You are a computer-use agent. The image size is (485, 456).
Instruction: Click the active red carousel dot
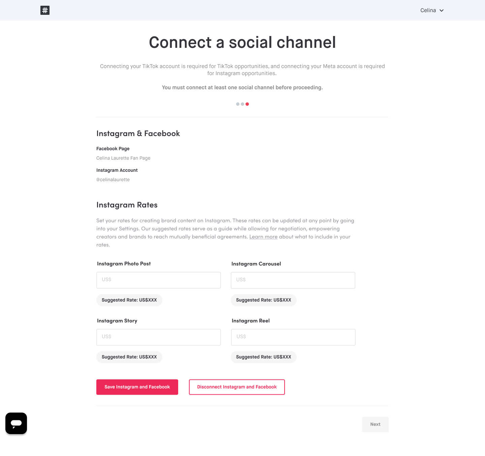(248, 104)
